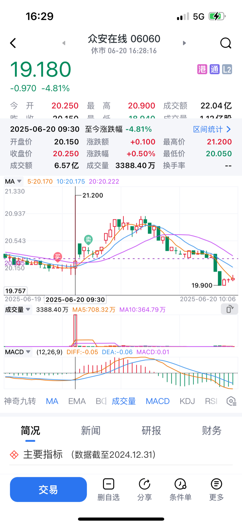Tap the crosshair date label 2025-06-20 09:30
Screen dimensions: 242x526
(x=75, y=300)
